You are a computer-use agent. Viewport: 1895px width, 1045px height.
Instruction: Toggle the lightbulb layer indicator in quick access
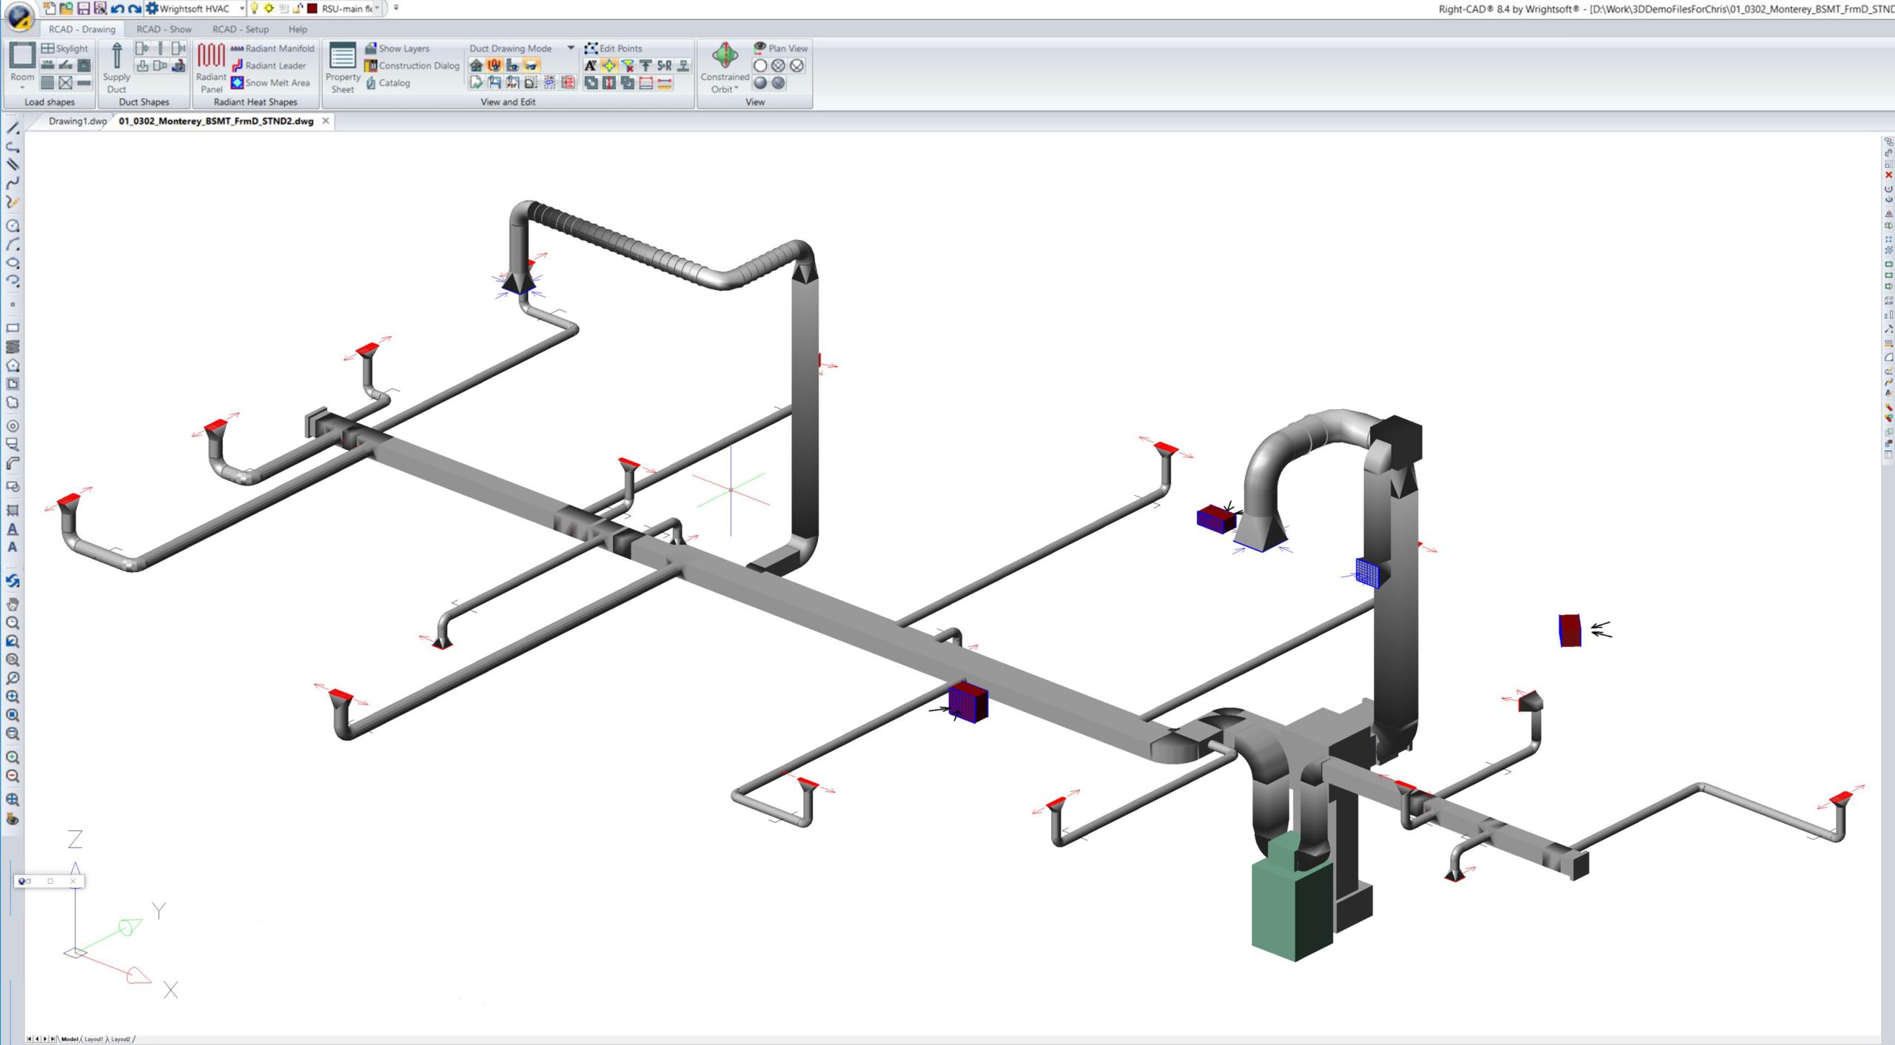pos(255,8)
